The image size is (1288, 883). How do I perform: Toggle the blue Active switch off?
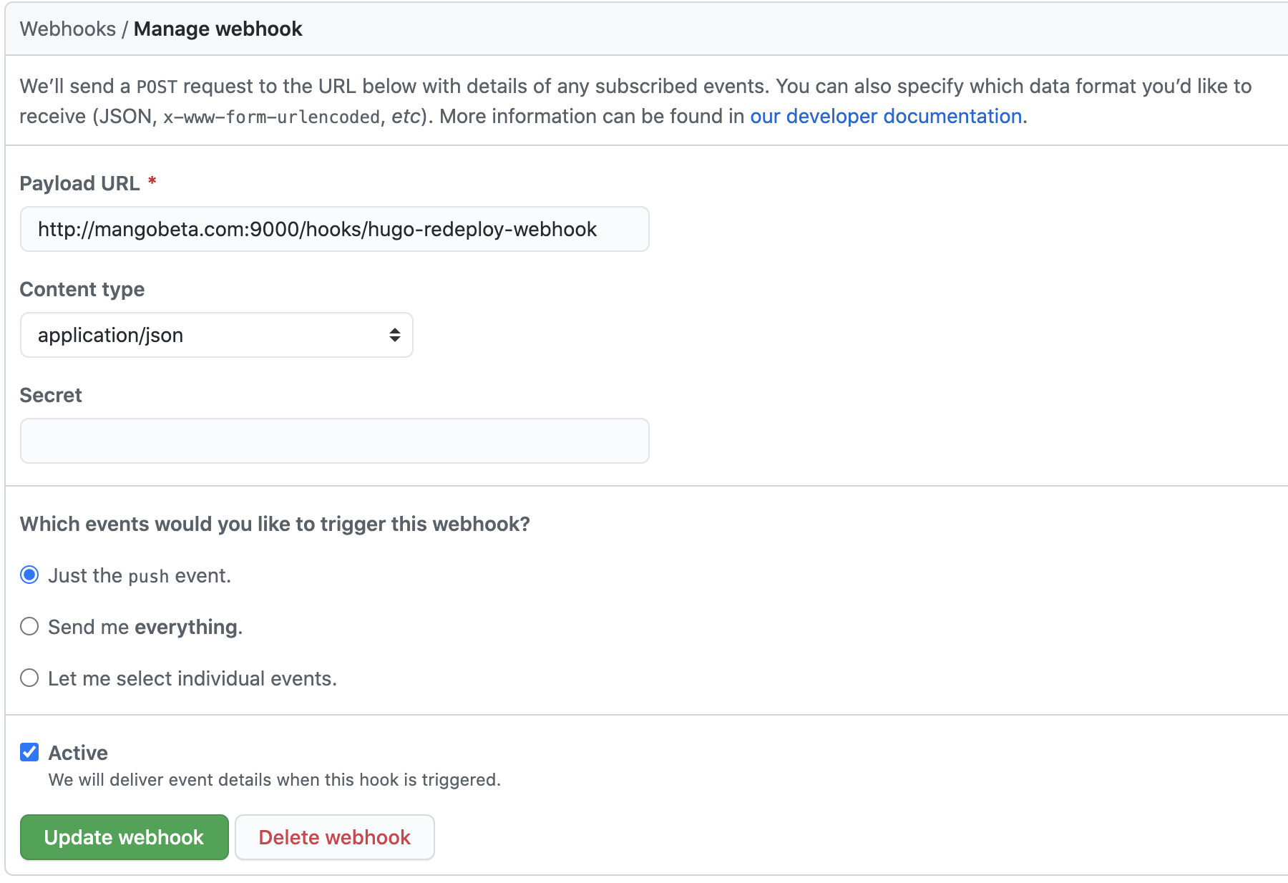pyautogui.click(x=29, y=751)
